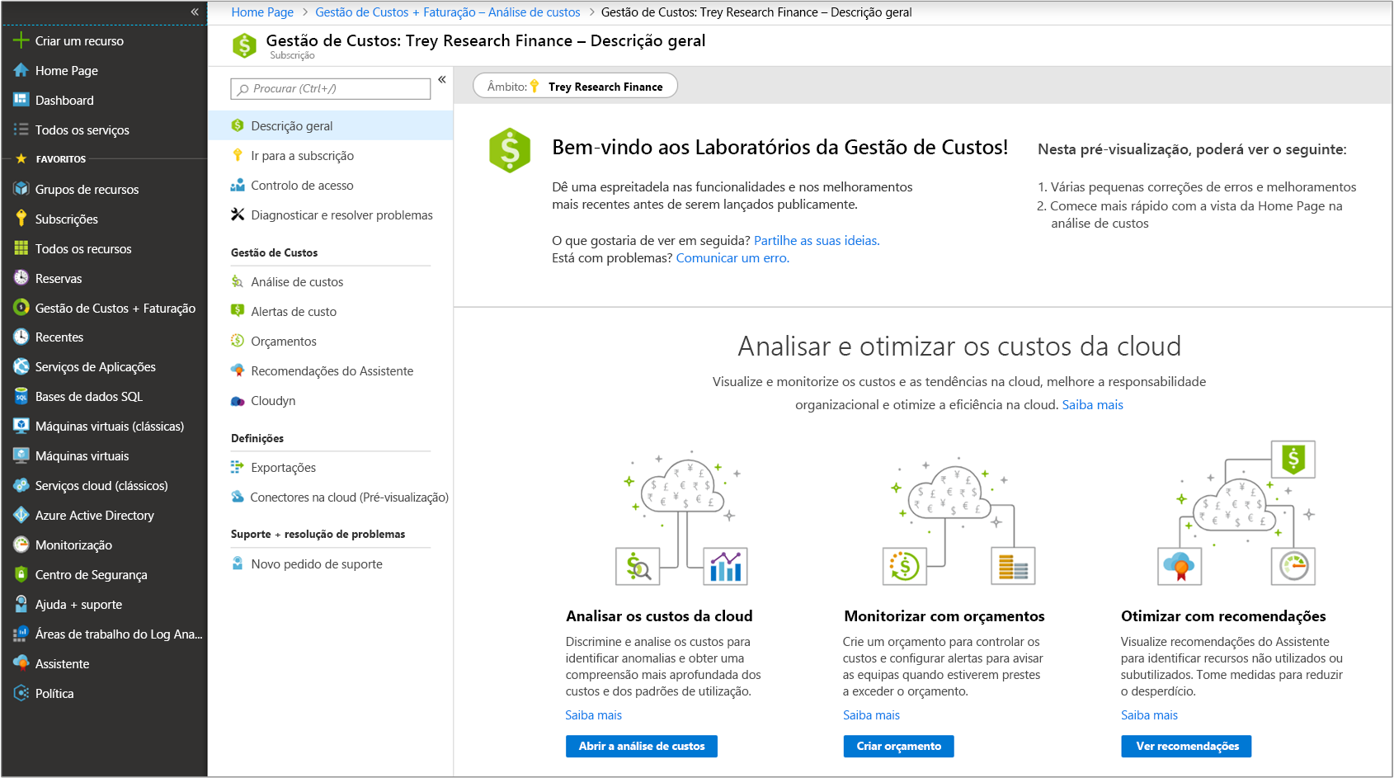Screen dimensions: 1394x778
Task: Click the Exportações icon in Definições
Action: (x=238, y=467)
